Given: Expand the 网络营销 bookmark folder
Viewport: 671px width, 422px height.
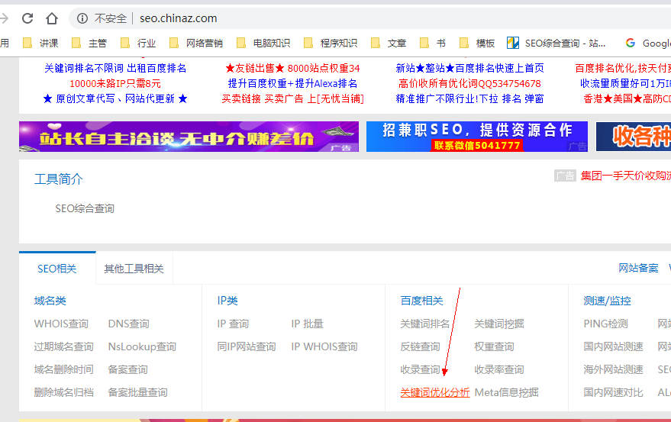Looking at the screenshot, I should (195, 43).
